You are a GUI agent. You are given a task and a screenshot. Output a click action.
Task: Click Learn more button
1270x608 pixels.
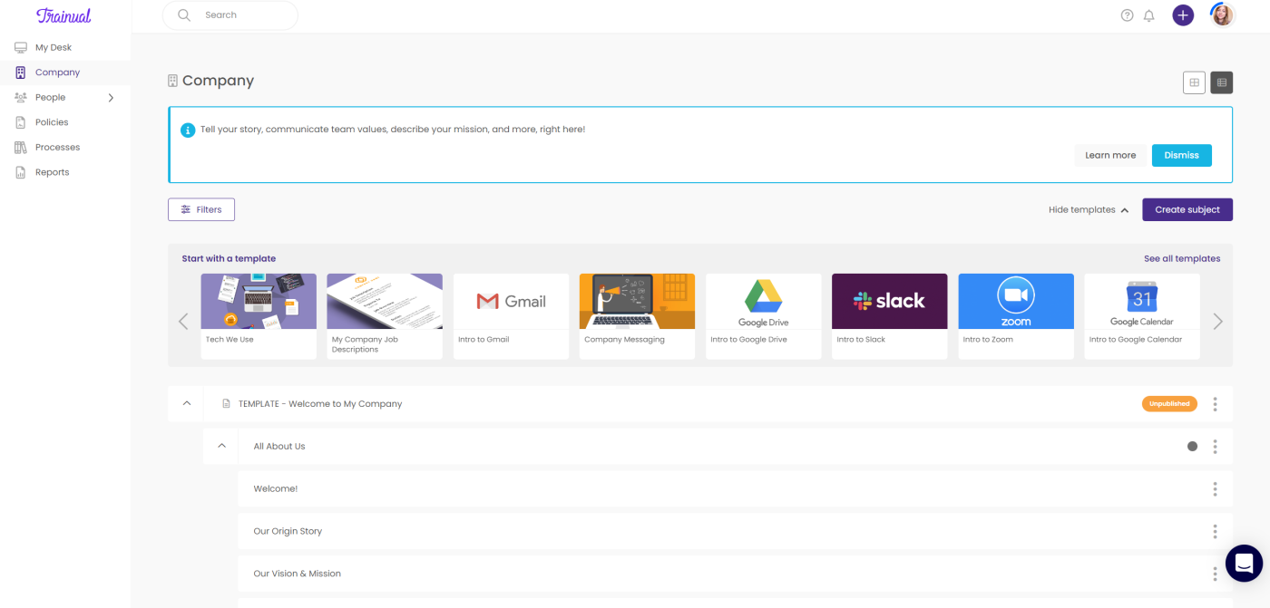pyautogui.click(x=1110, y=155)
